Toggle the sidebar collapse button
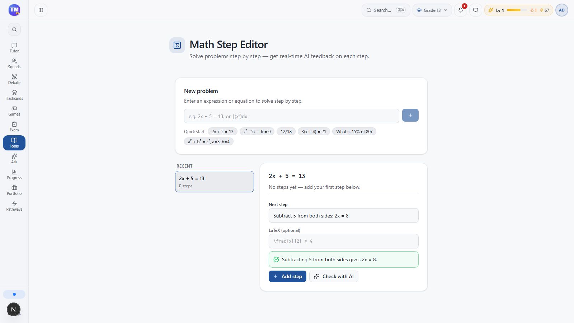Image resolution: width=574 pixels, height=323 pixels. pyautogui.click(x=41, y=10)
